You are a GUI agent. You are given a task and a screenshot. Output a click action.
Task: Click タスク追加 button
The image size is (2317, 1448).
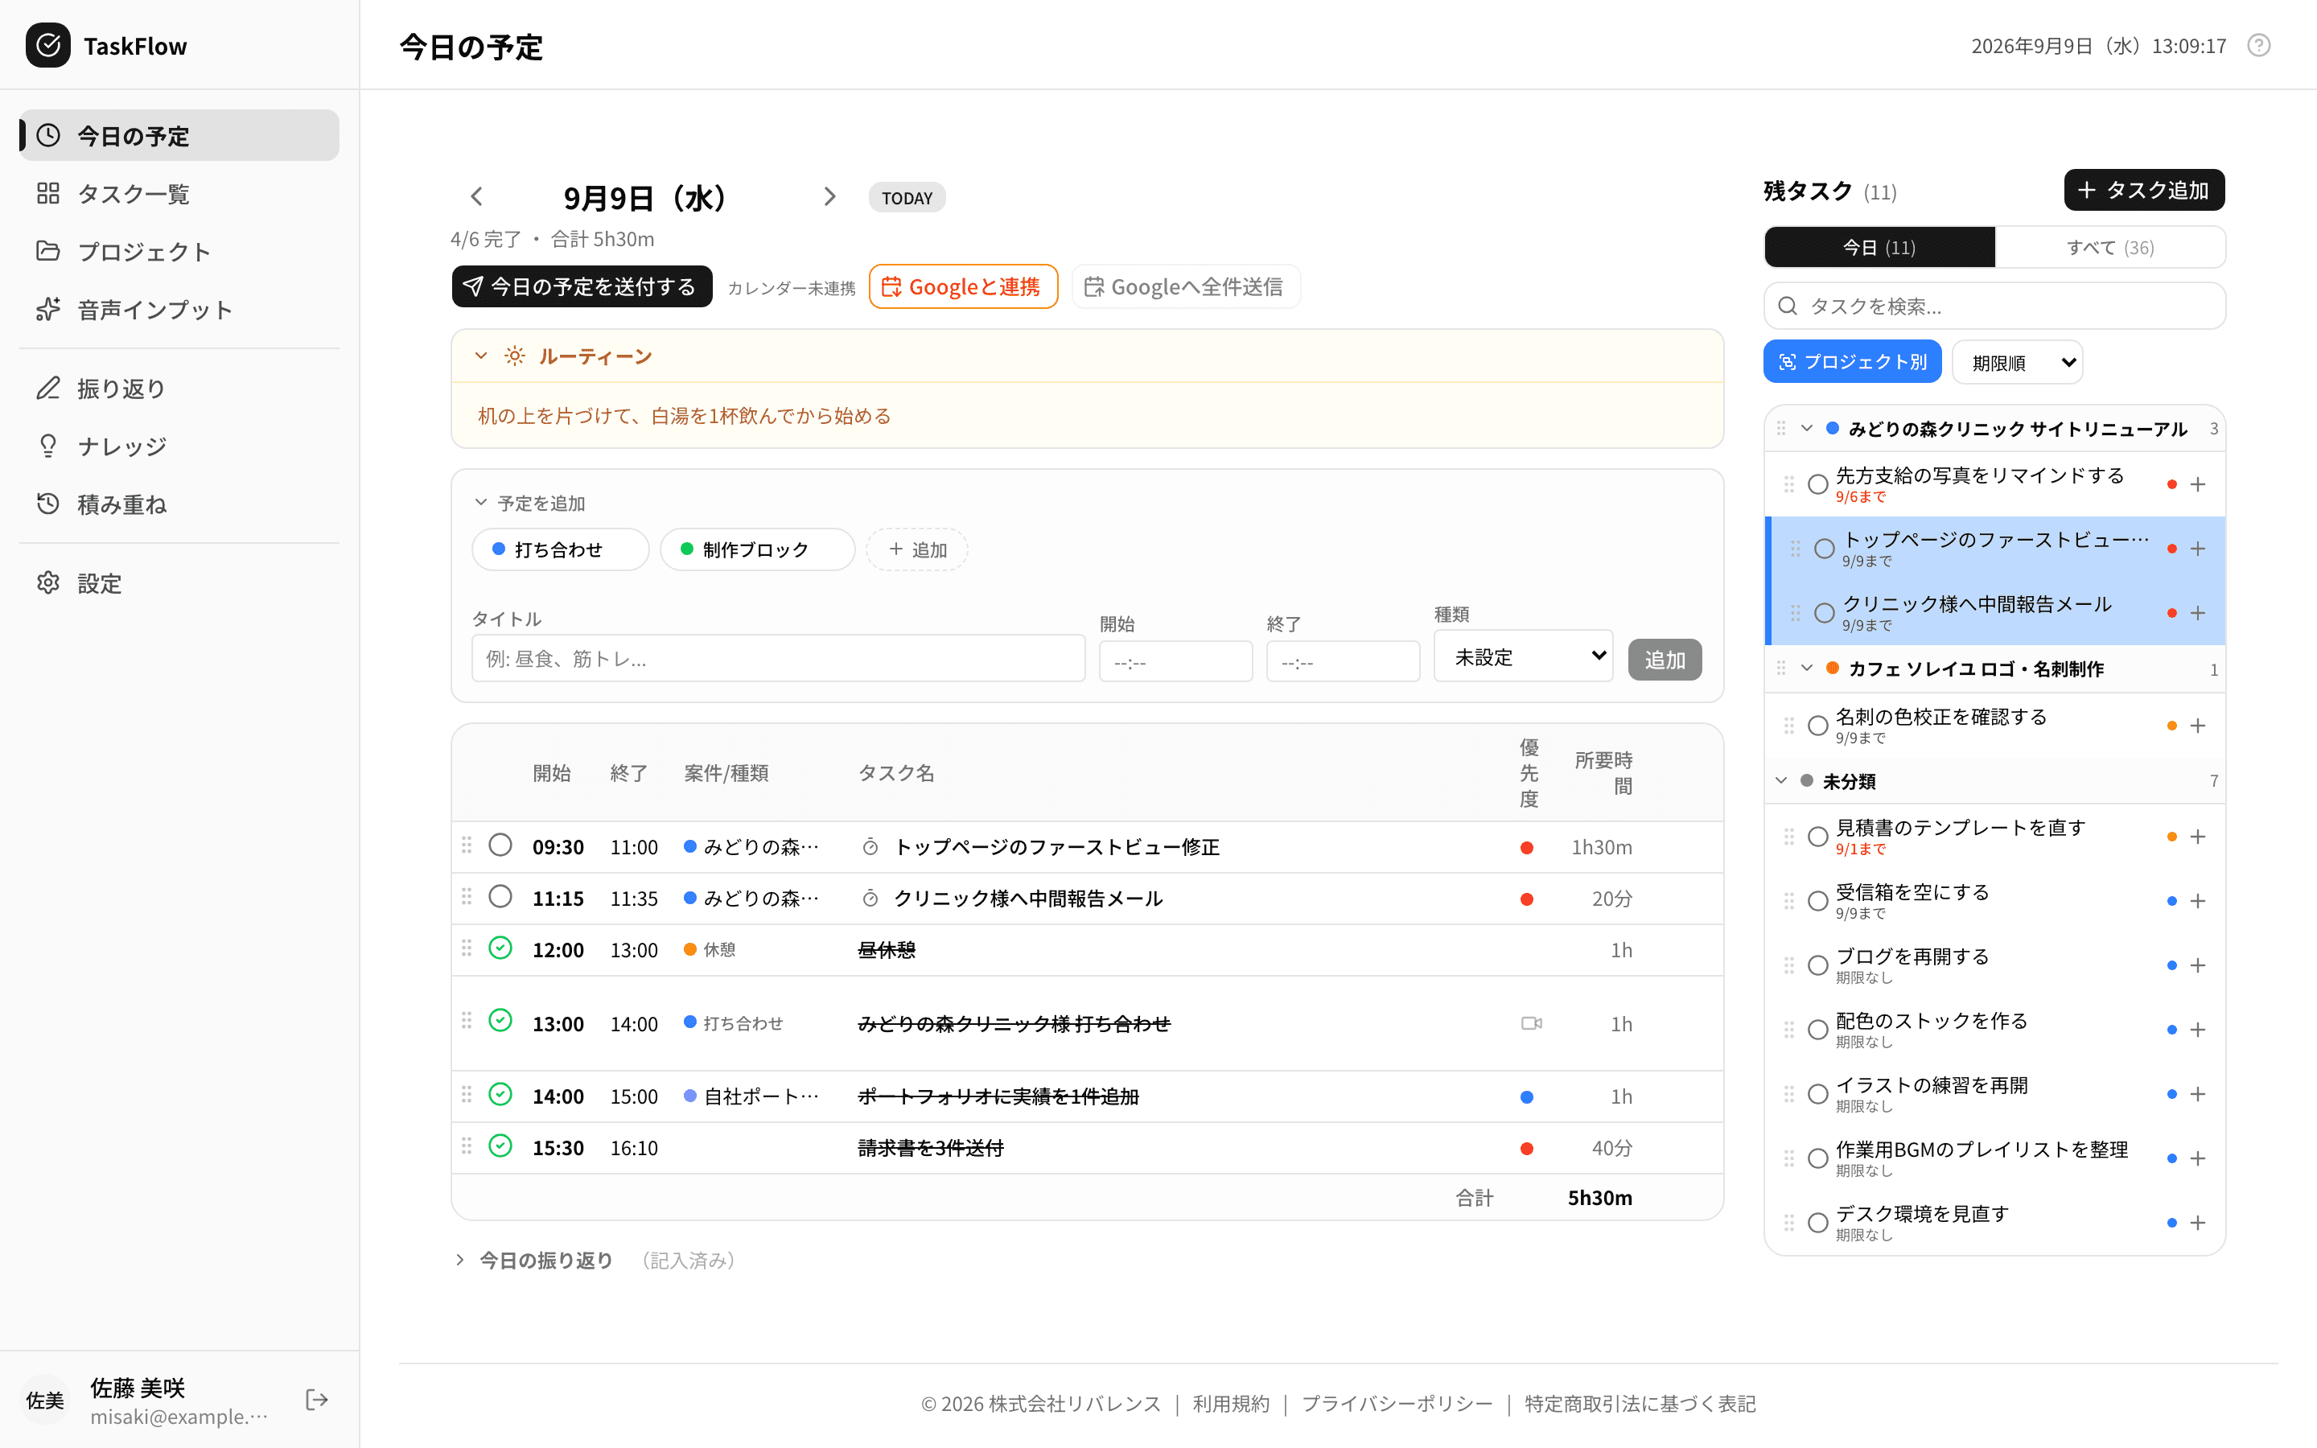[x=2144, y=190]
